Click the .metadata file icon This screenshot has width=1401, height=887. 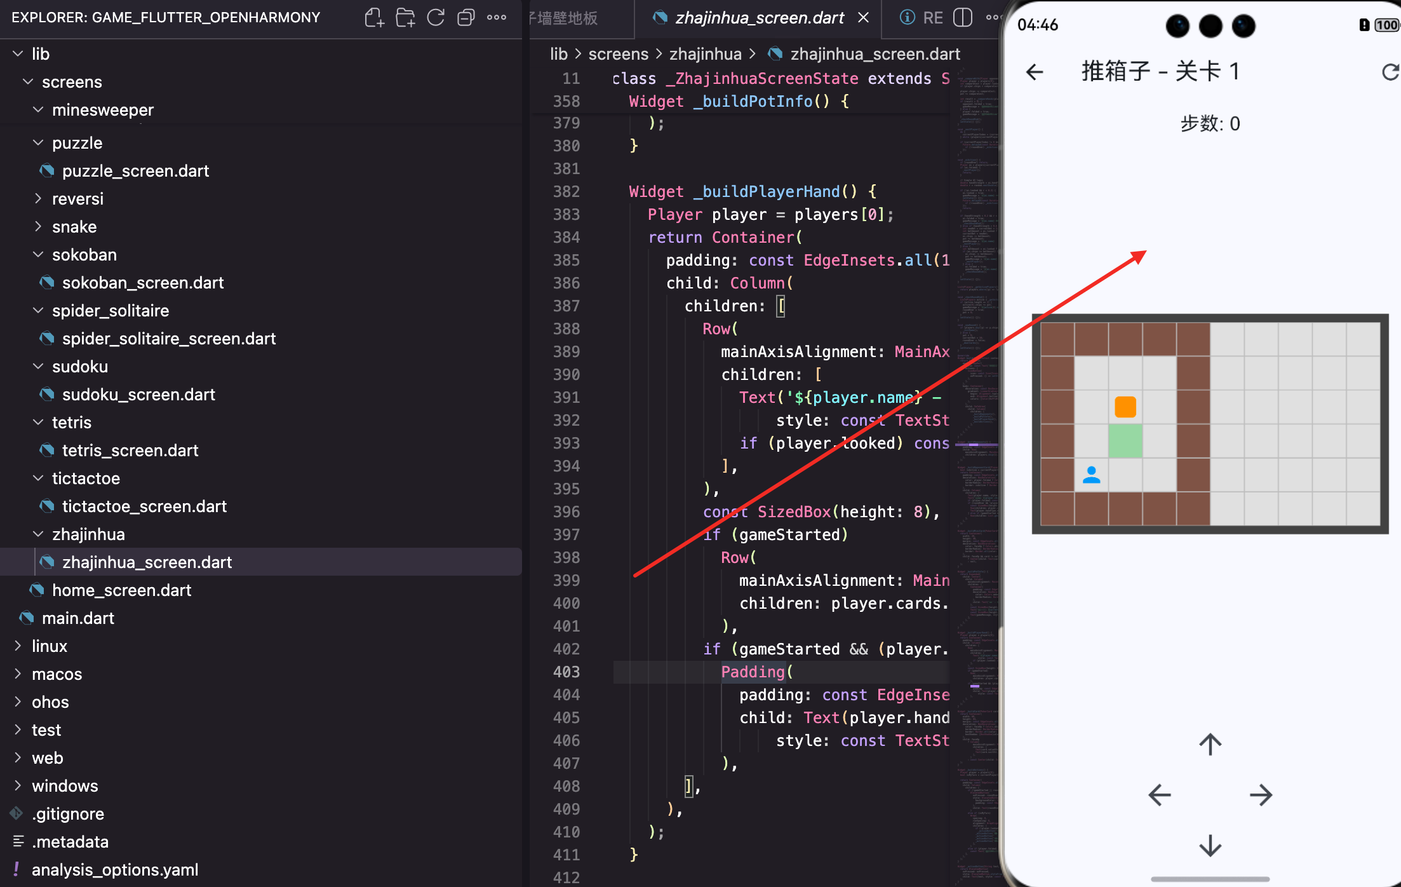18,841
